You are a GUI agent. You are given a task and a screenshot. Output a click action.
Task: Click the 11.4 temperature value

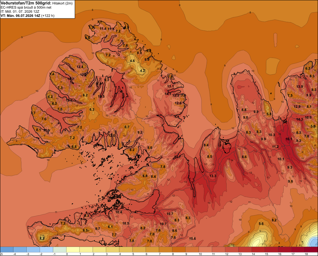(103, 29)
